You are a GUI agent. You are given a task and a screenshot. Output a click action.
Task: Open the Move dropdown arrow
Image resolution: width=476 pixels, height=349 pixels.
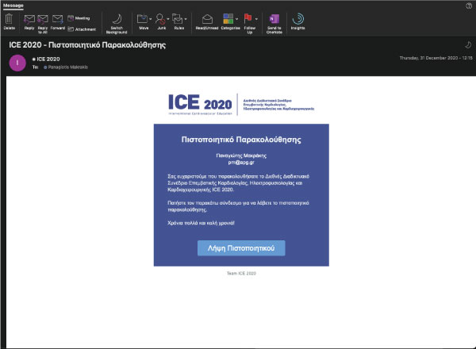click(x=150, y=19)
